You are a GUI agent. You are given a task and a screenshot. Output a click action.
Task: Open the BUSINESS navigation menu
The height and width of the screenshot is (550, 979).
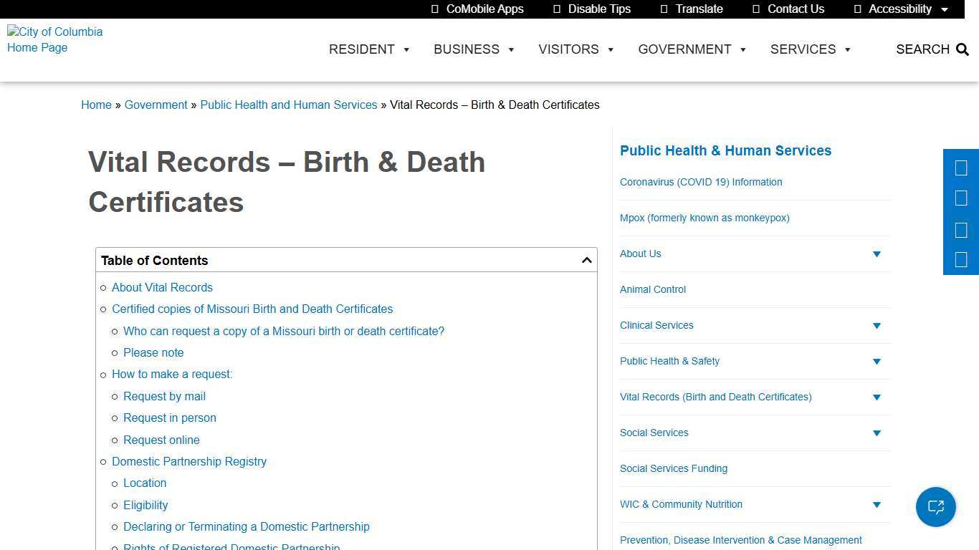467,49
